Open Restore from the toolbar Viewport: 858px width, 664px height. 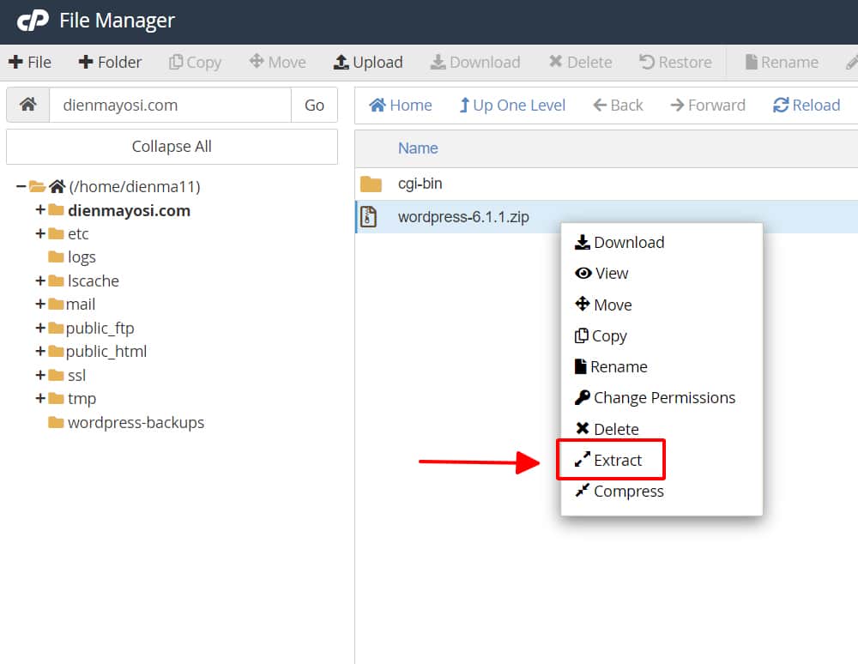tap(677, 62)
